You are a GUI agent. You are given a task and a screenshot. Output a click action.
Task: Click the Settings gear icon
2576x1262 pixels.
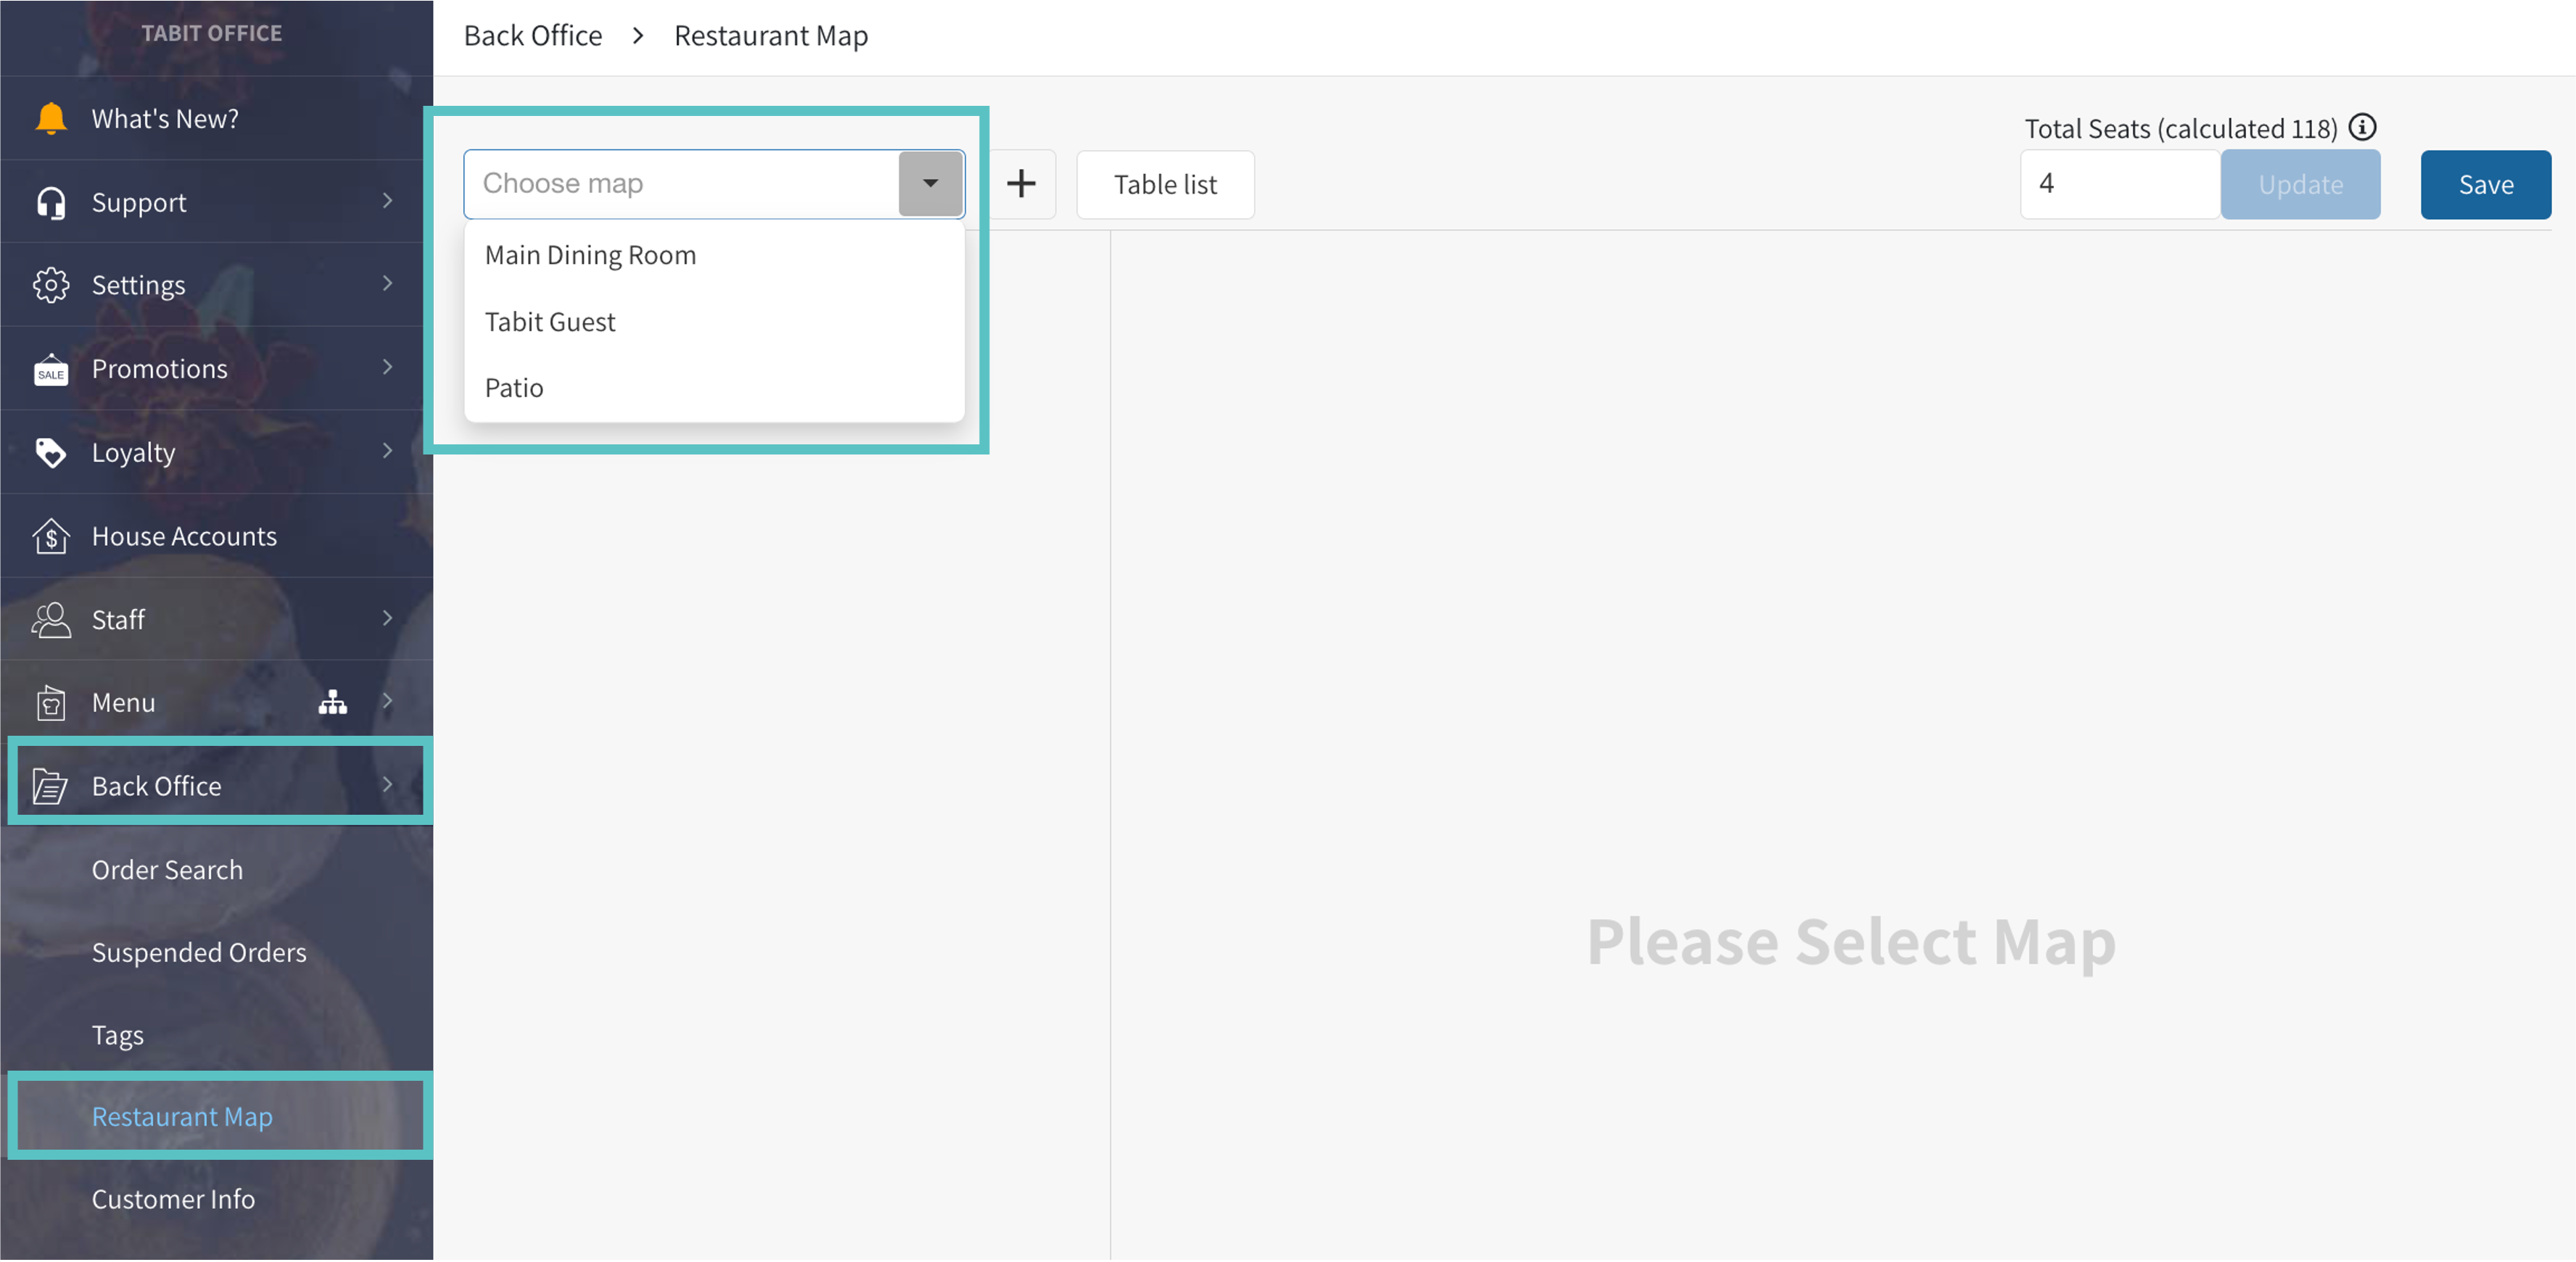point(51,285)
